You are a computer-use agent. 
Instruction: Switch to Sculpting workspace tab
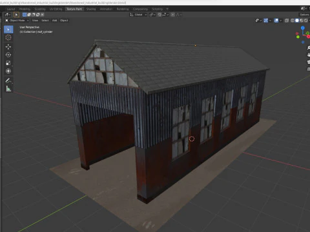pyautogui.click(x=40, y=9)
